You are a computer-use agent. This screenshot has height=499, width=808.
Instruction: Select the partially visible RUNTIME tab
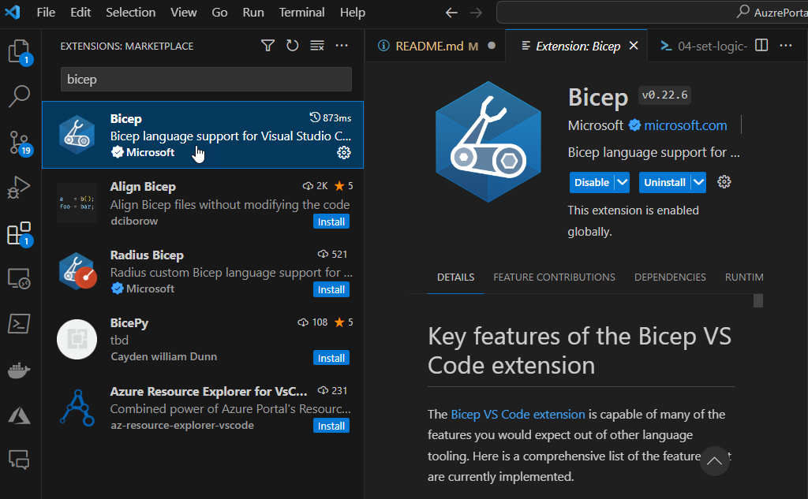coord(744,277)
